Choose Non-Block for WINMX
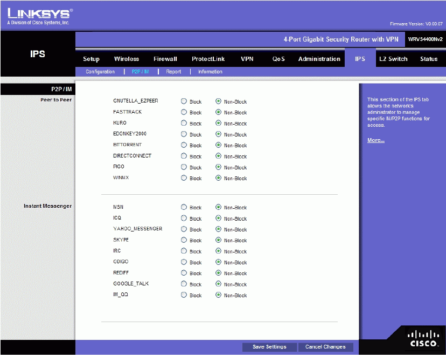The height and width of the screenshot is (355, 446). tap(218, 178)
